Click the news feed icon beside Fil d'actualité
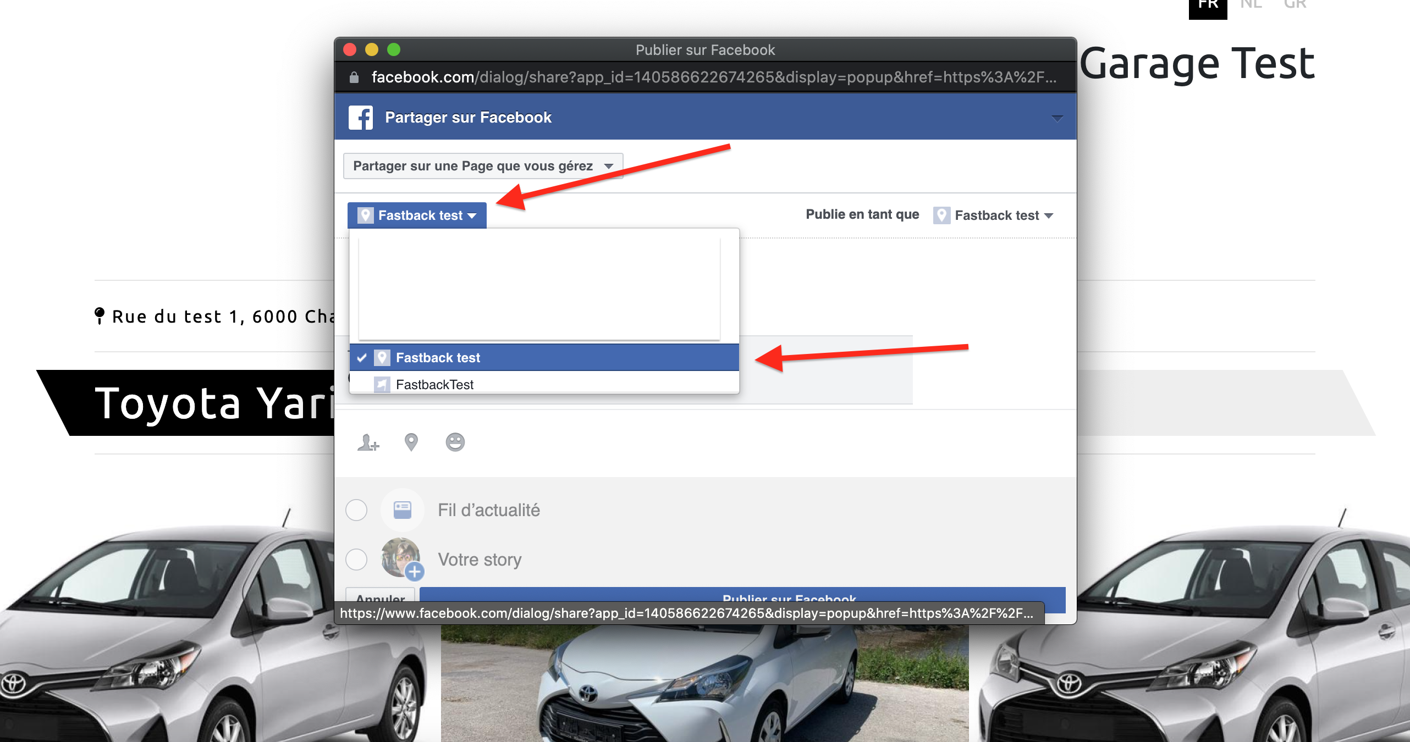The height and width of the screenshot is (742, 1410). pyautogui.click(x=402, y=510)
